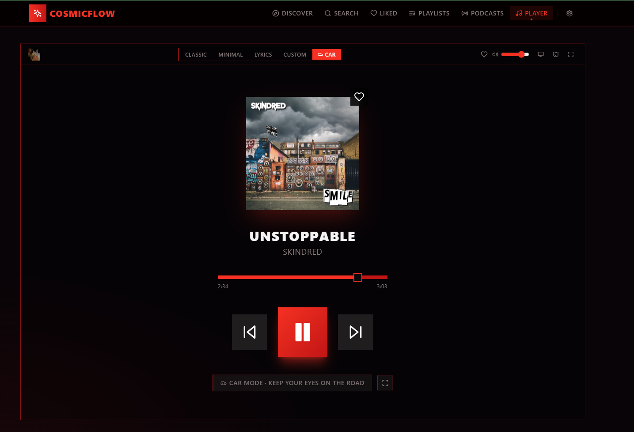This screenshot has width=634, height=432.
Task: Open the monitor display icon
Action: [541, 54]
